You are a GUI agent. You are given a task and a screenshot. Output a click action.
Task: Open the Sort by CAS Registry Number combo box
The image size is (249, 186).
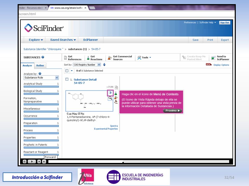(87, 65)
